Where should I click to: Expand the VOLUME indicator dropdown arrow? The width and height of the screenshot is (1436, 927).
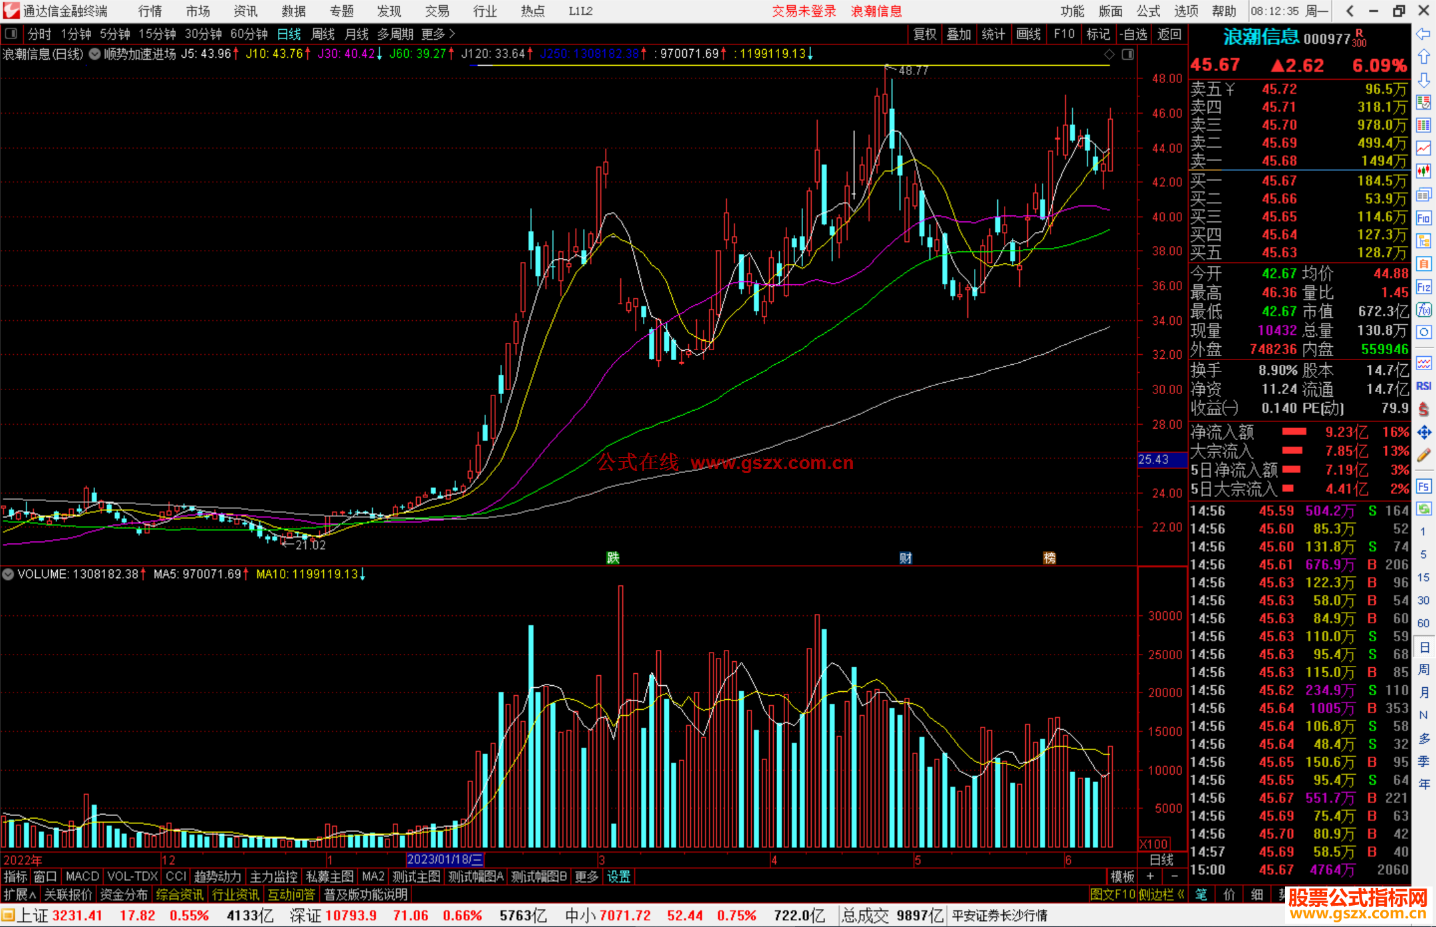point(8,574)
